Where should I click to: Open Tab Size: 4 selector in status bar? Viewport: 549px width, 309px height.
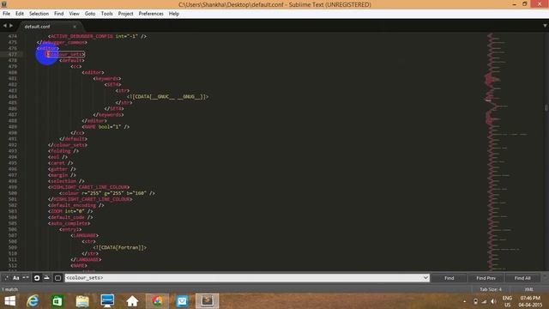coord(491,289)
